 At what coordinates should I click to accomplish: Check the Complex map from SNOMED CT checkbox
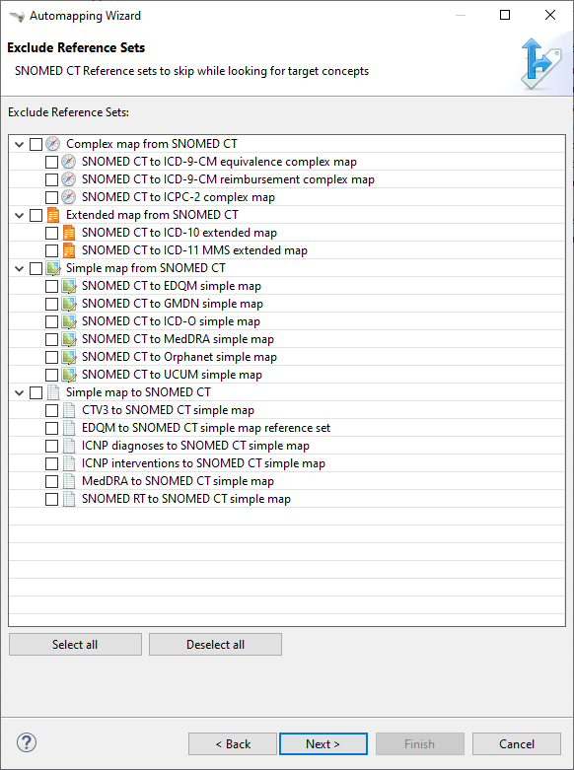coord(36,144)
